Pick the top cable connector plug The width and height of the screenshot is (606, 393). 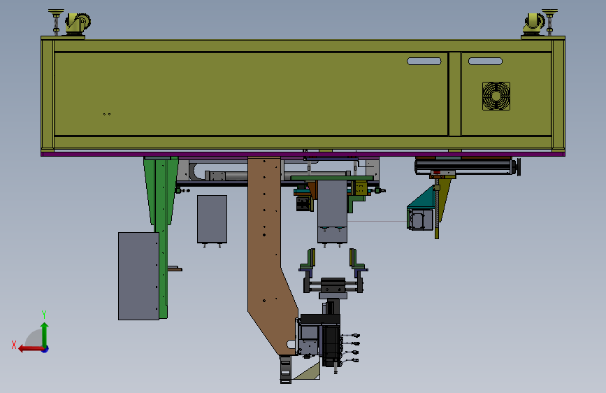(x=356, y=336)
